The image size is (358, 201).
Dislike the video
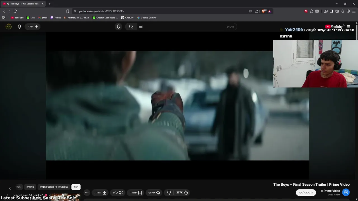169,193
